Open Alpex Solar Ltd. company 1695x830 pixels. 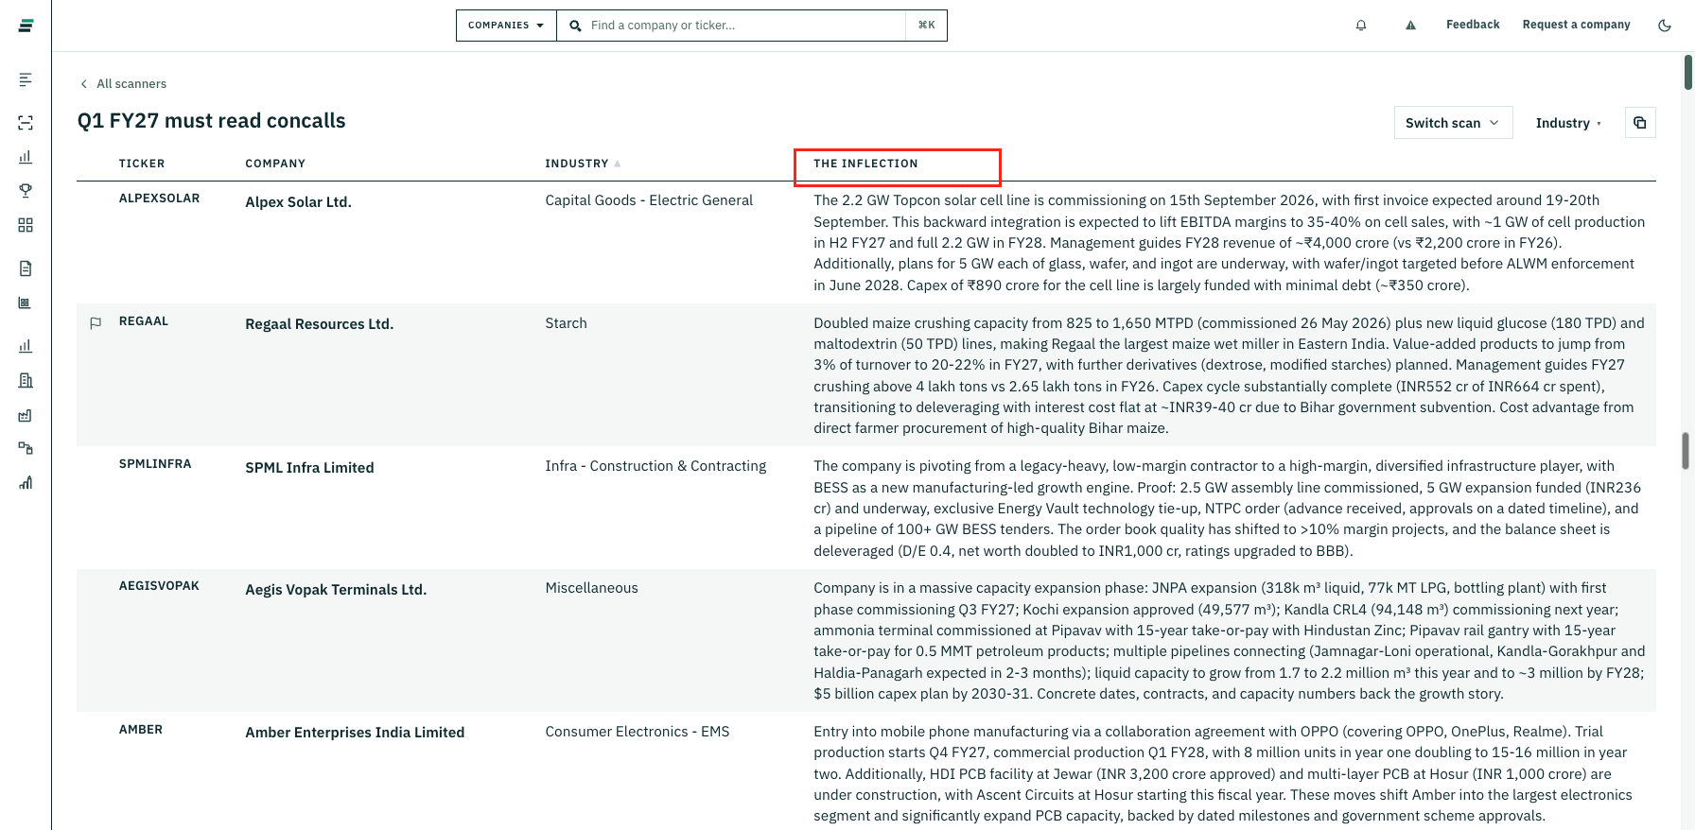298,202
